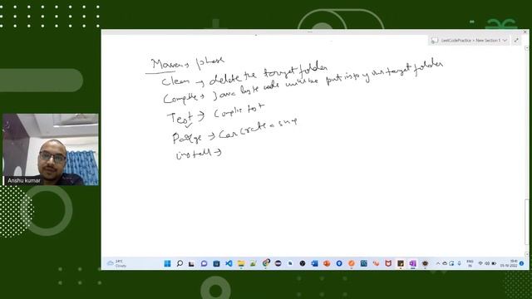Screen dimensions: 532x299
Task: Open the battery status tray icon
Action: 494,263
